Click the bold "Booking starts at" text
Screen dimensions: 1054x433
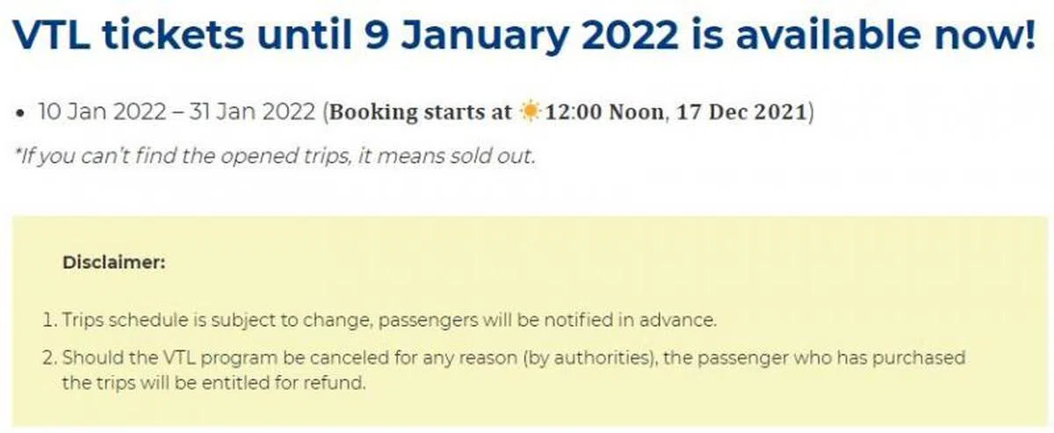420,112
